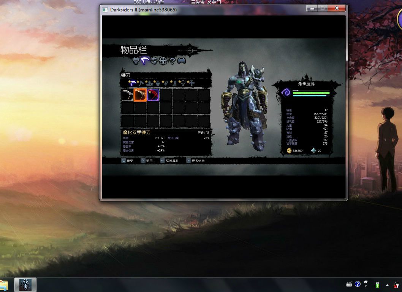Click the Death character model preview
This screenshot has width=402, height=292.
tap(244, 106)
